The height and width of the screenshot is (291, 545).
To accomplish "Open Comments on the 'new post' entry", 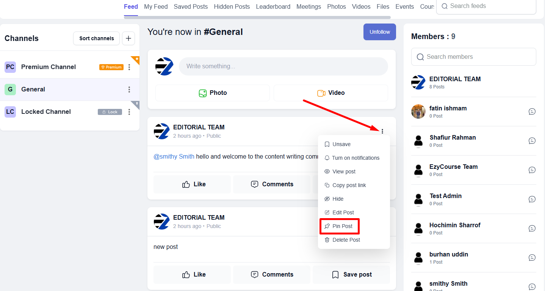I will point(272,275).
